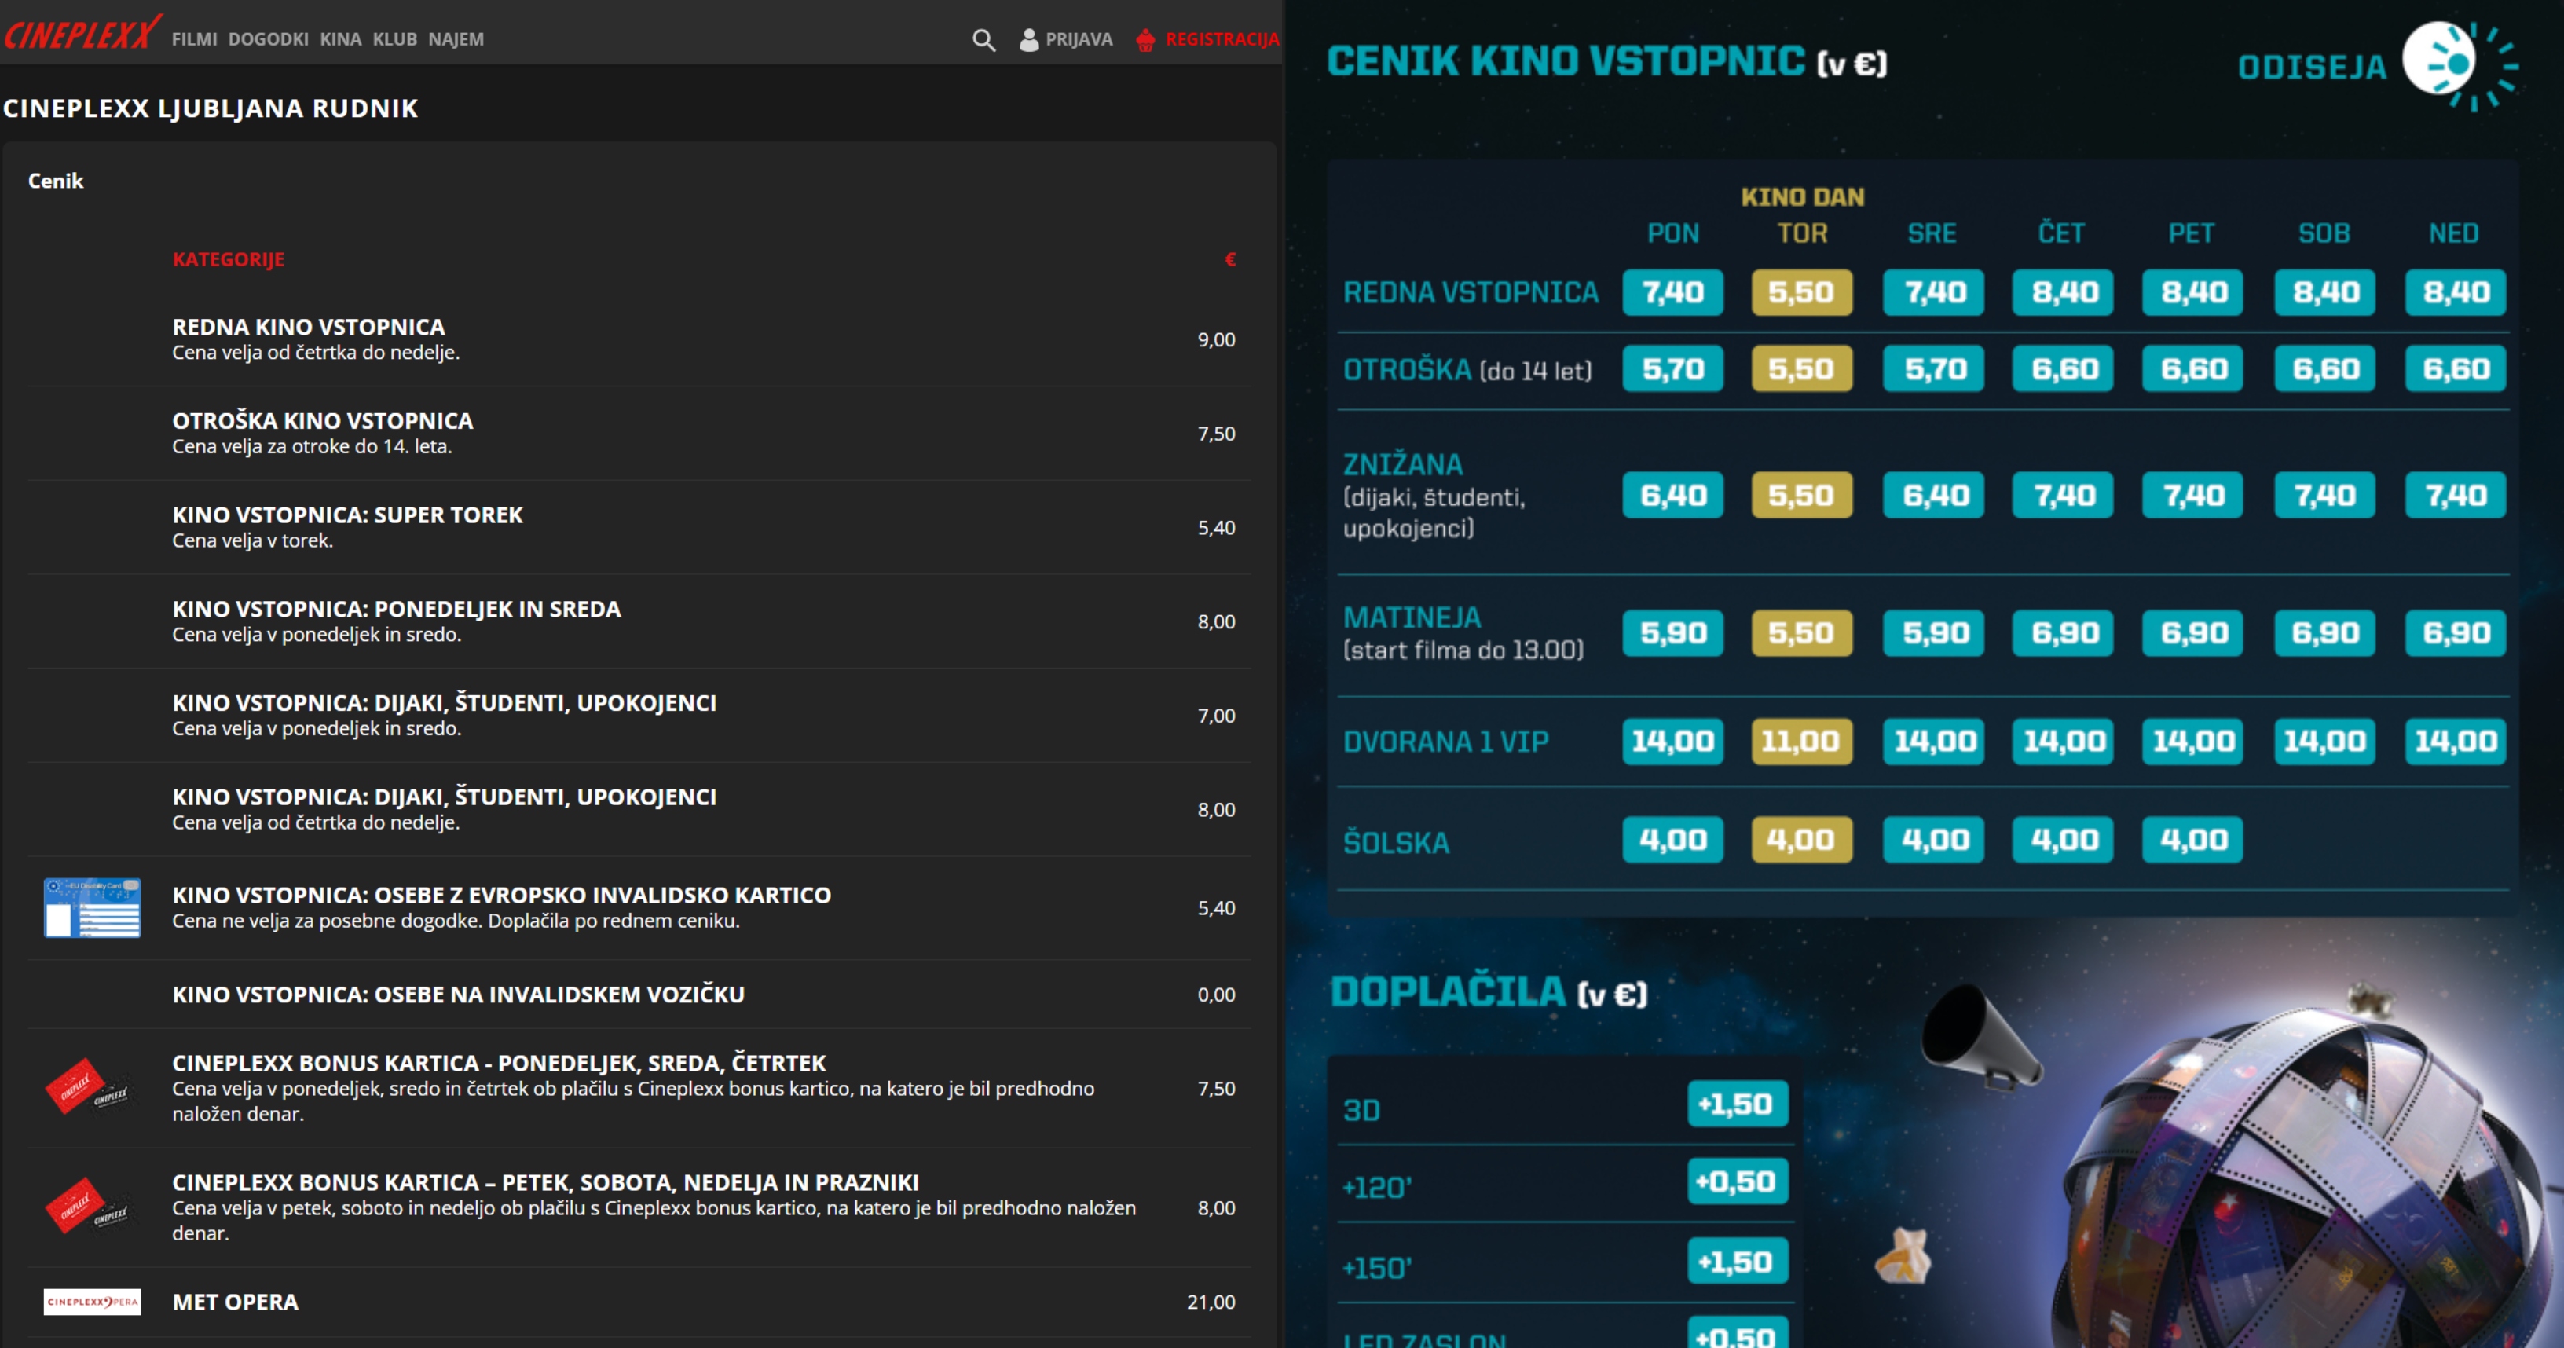Select the MET OPERA price row
The image size is (2564, 1348).
tap(235, 1302)
